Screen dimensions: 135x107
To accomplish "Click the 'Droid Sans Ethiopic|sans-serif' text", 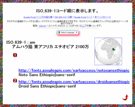I will pyautogui.click(x=47, y=86).
